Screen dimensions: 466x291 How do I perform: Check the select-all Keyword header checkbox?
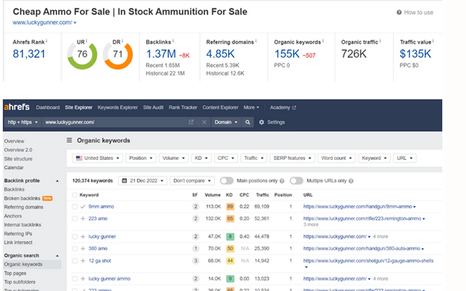(75, 195)
